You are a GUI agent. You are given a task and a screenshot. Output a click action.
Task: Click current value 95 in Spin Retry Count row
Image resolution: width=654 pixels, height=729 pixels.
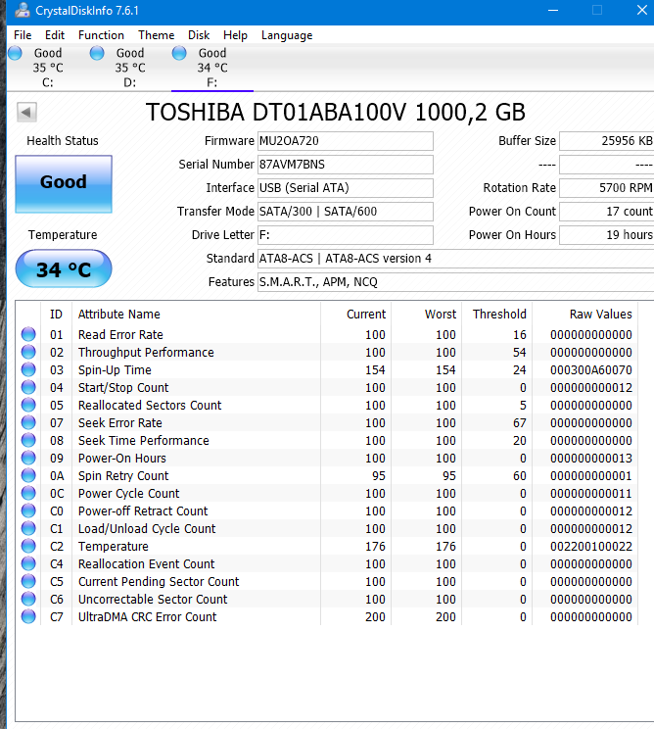pos(379,475)
